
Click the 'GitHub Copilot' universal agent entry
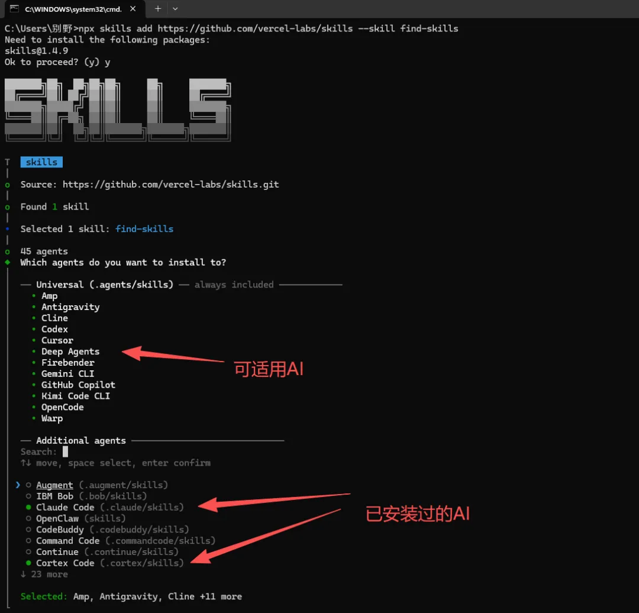tap(78, 385)
